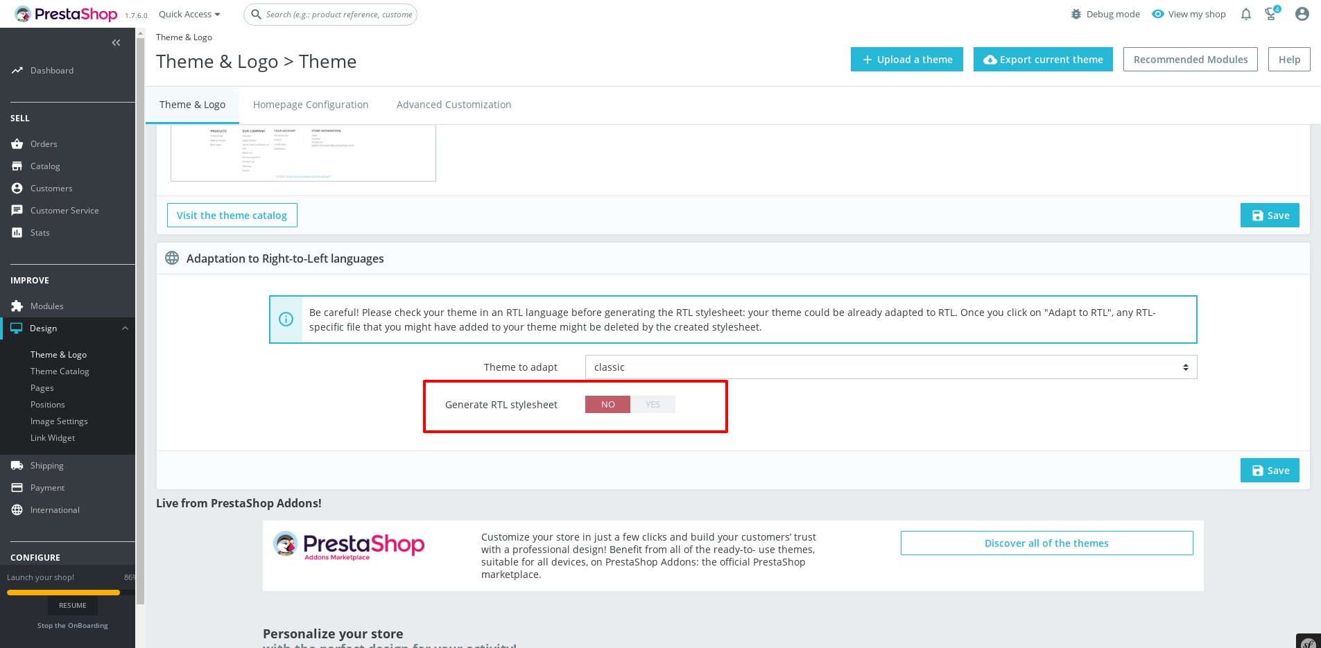
Task: Open the Orders section icon in sidebar
Action: [17, 143]
